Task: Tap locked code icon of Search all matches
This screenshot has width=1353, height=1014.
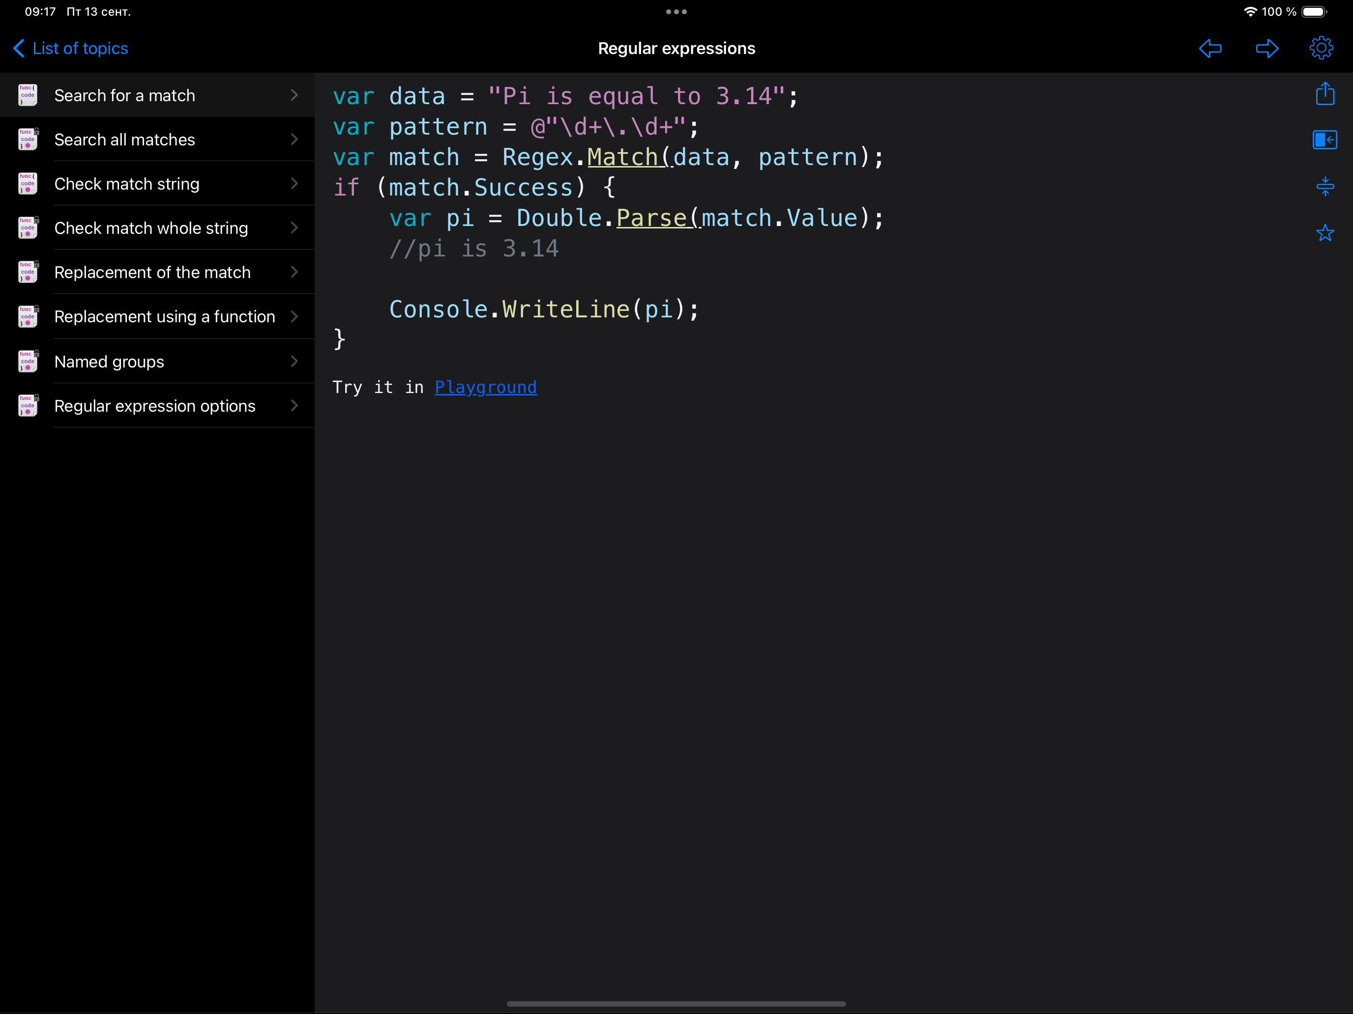Action: (28, 140)
